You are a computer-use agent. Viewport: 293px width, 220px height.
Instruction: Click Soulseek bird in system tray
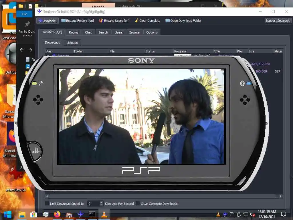[225, 214]
